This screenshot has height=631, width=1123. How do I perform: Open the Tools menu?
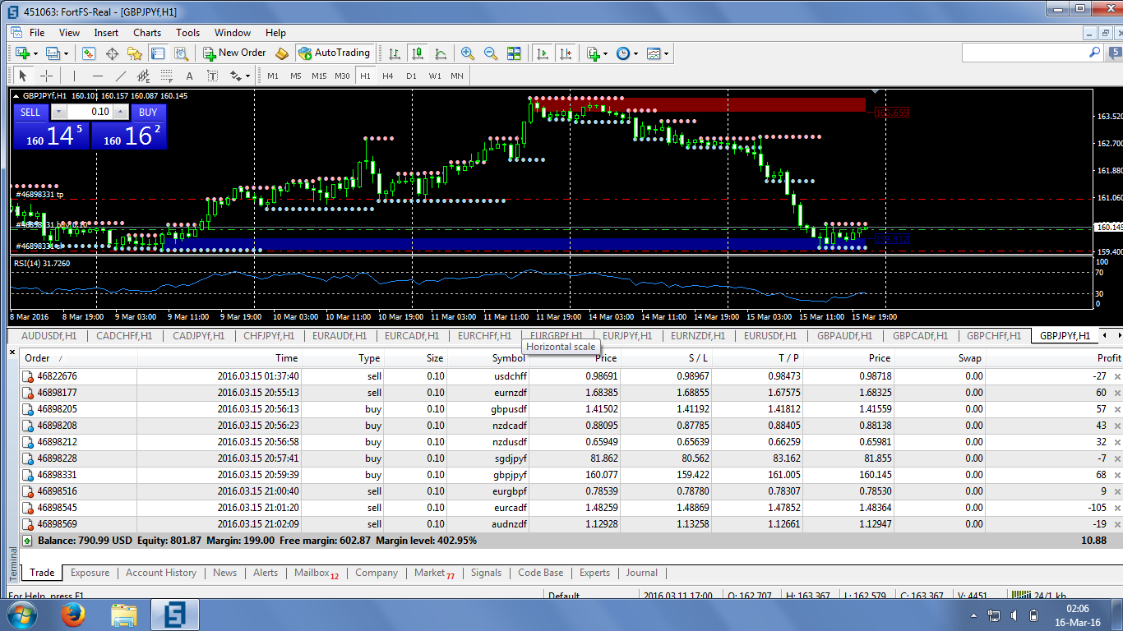(x=187, y=33)
